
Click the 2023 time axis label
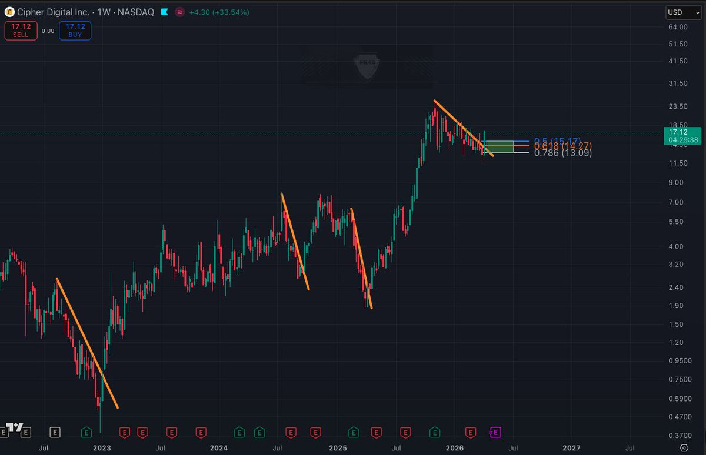[102, 448]
